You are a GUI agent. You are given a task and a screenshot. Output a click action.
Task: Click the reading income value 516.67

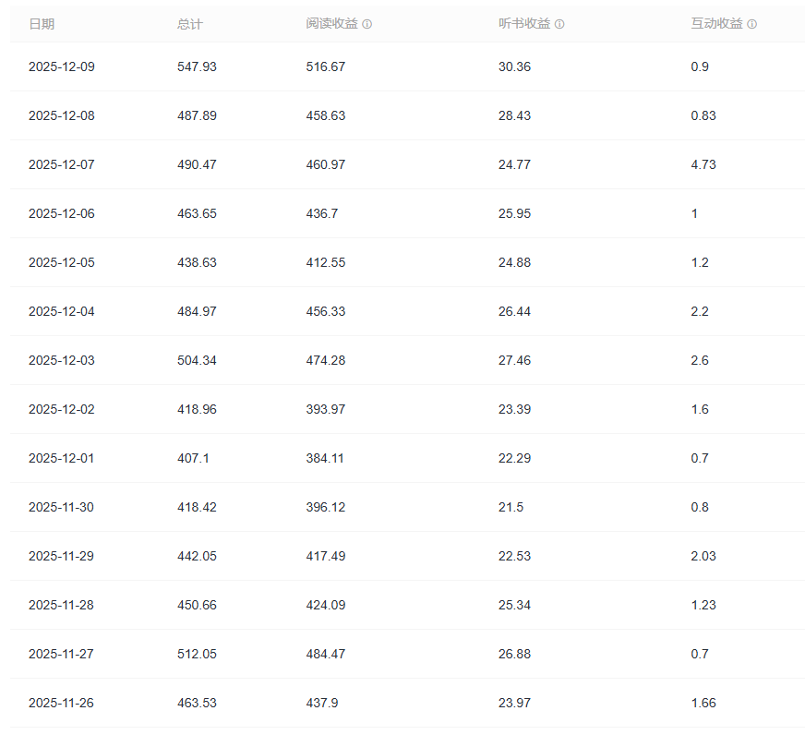326,66
